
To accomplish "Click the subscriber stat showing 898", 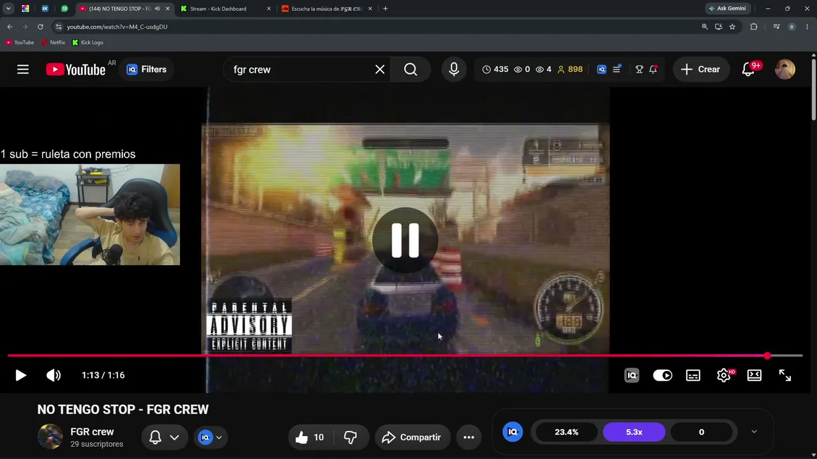I will tap(570, 69).
